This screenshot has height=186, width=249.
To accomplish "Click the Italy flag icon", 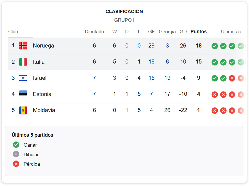I will 23,62.
